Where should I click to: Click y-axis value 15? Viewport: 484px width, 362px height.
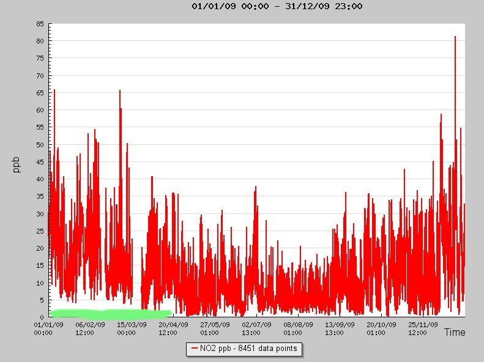click(x=40, y=265)
